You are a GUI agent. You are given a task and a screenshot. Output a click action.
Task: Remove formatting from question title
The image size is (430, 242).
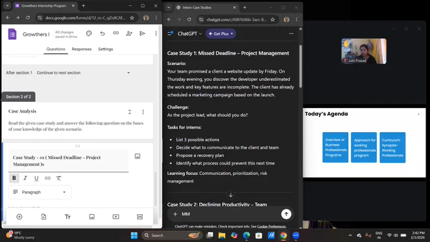tap(59, 178)
